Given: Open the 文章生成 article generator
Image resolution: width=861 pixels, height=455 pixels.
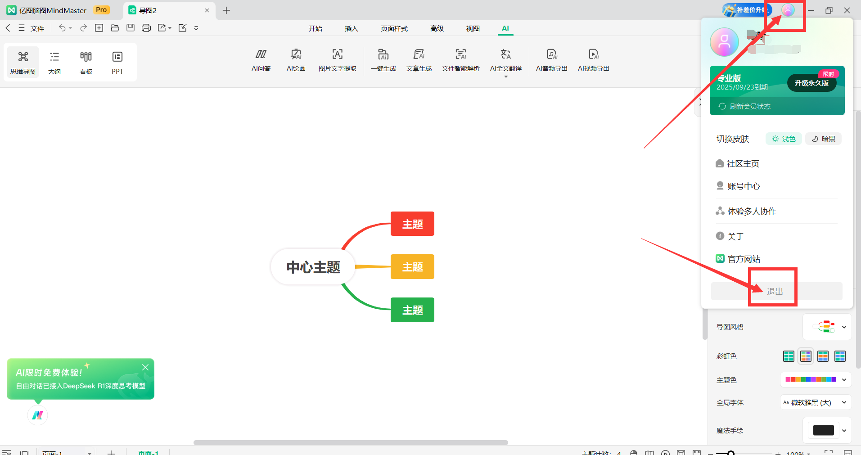Looking at the screenshot, I should 419,60.
